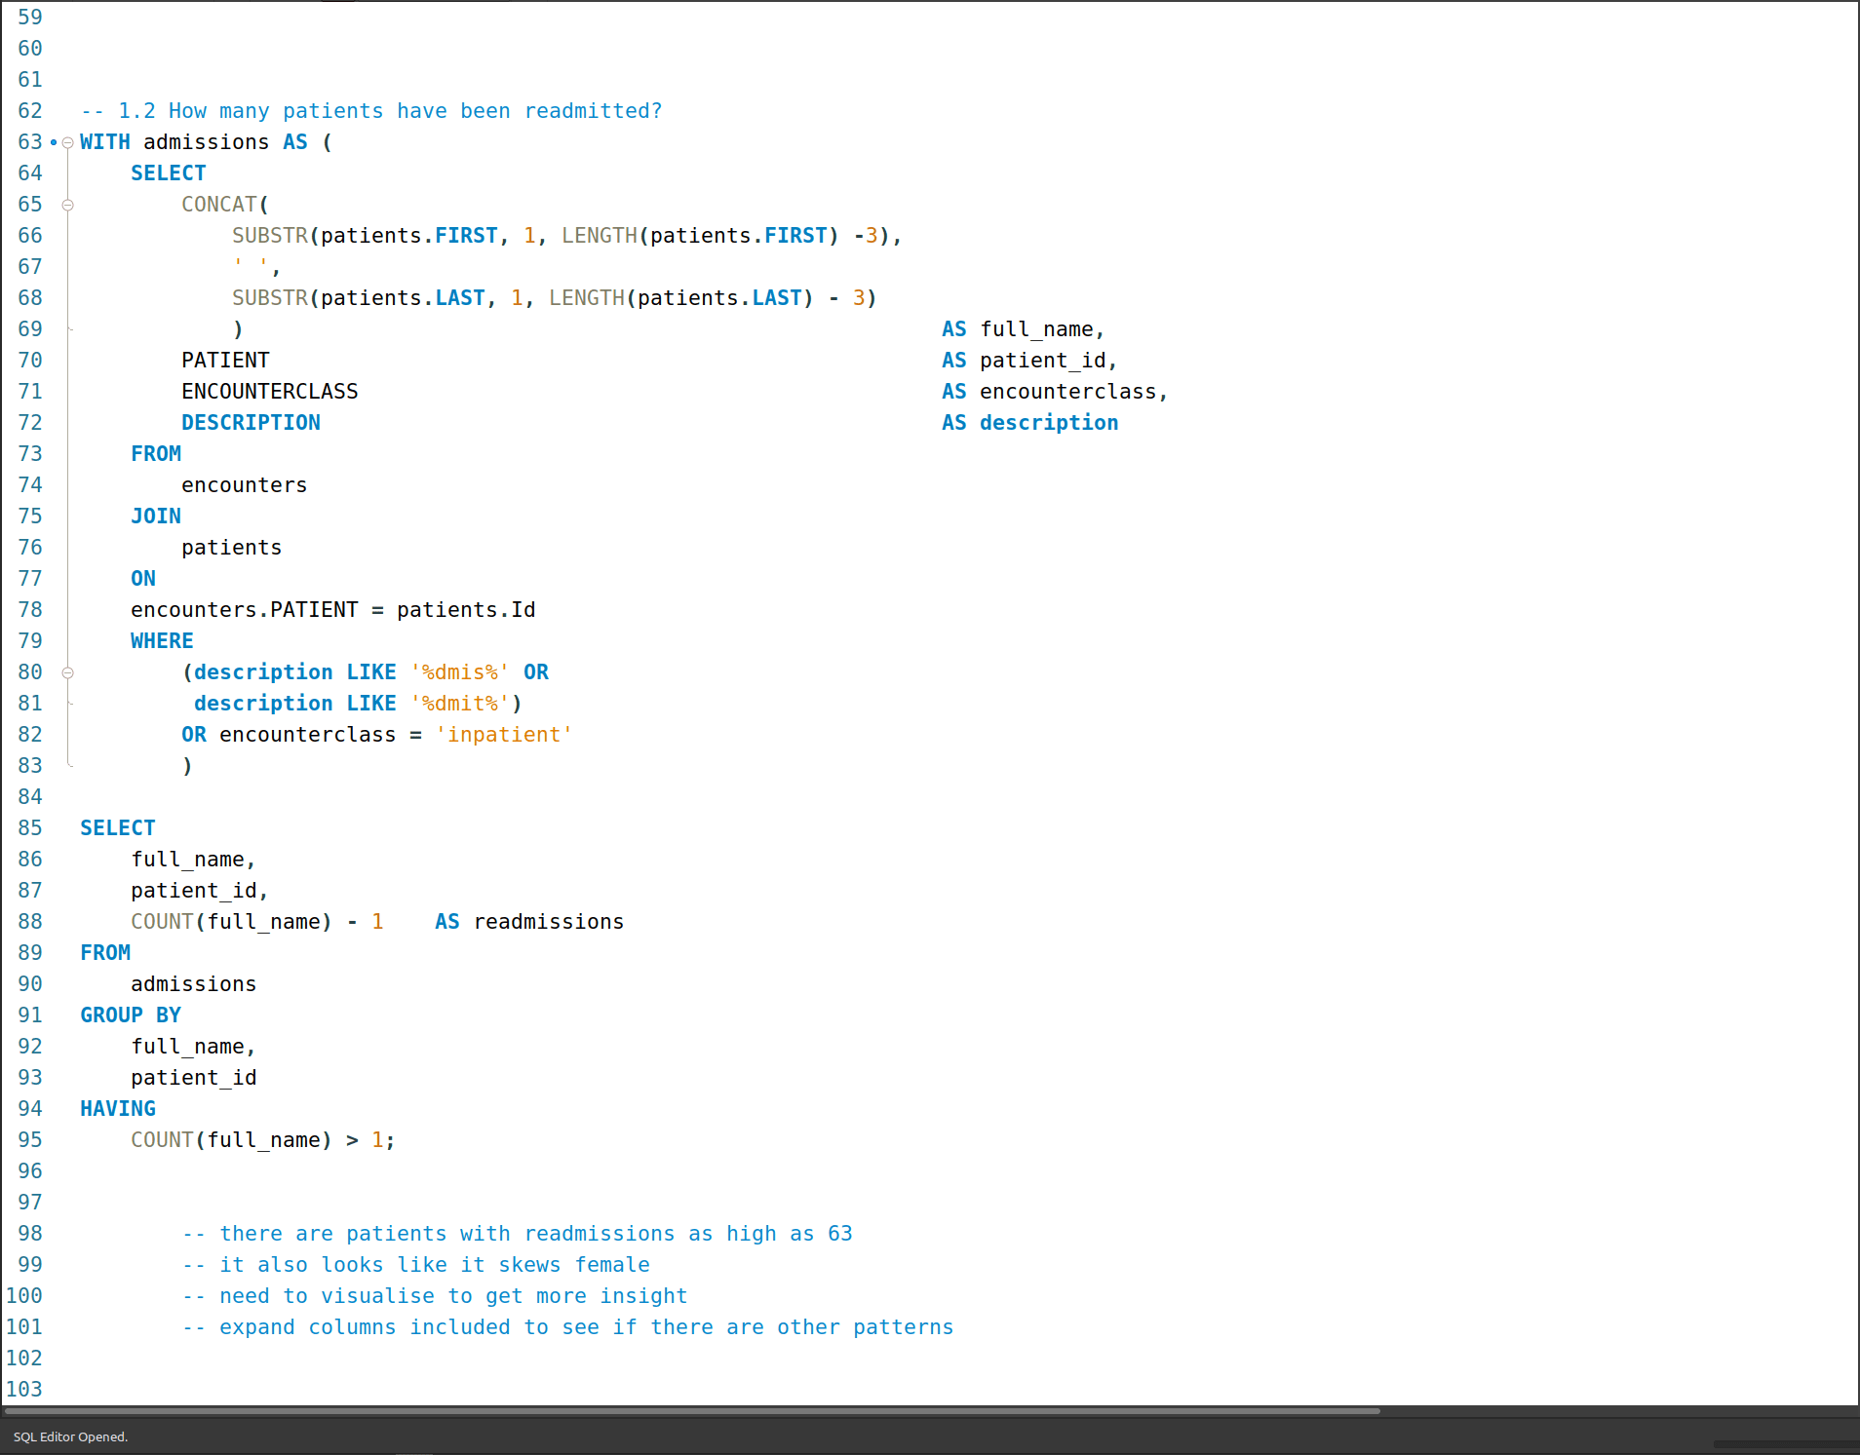Viewport: 1860px width, 1455px height.
Task: Place cursor on the 'inpatient' string literal
Action: coord(504,735)
